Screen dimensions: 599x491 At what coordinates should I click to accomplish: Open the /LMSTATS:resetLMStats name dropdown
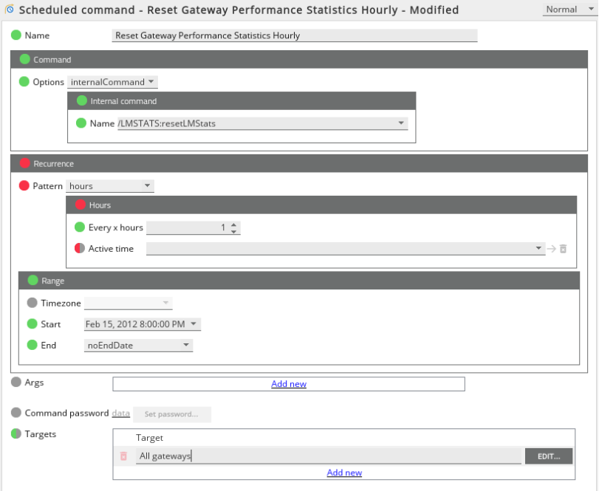click(262, 123)
